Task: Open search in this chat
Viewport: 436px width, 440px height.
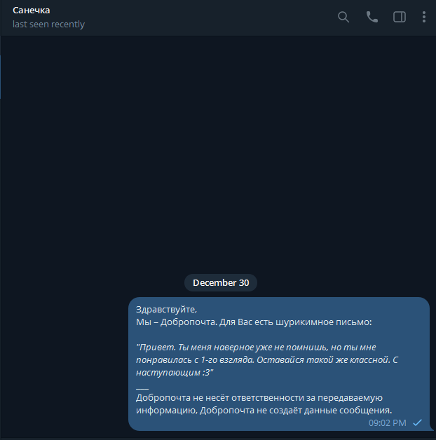Action: tap(343, 17)
